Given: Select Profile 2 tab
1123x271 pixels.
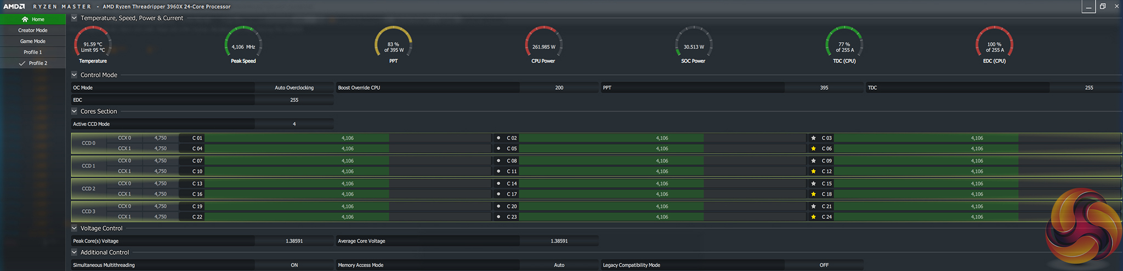Looking at the screenshot, I should pos(33,64).
